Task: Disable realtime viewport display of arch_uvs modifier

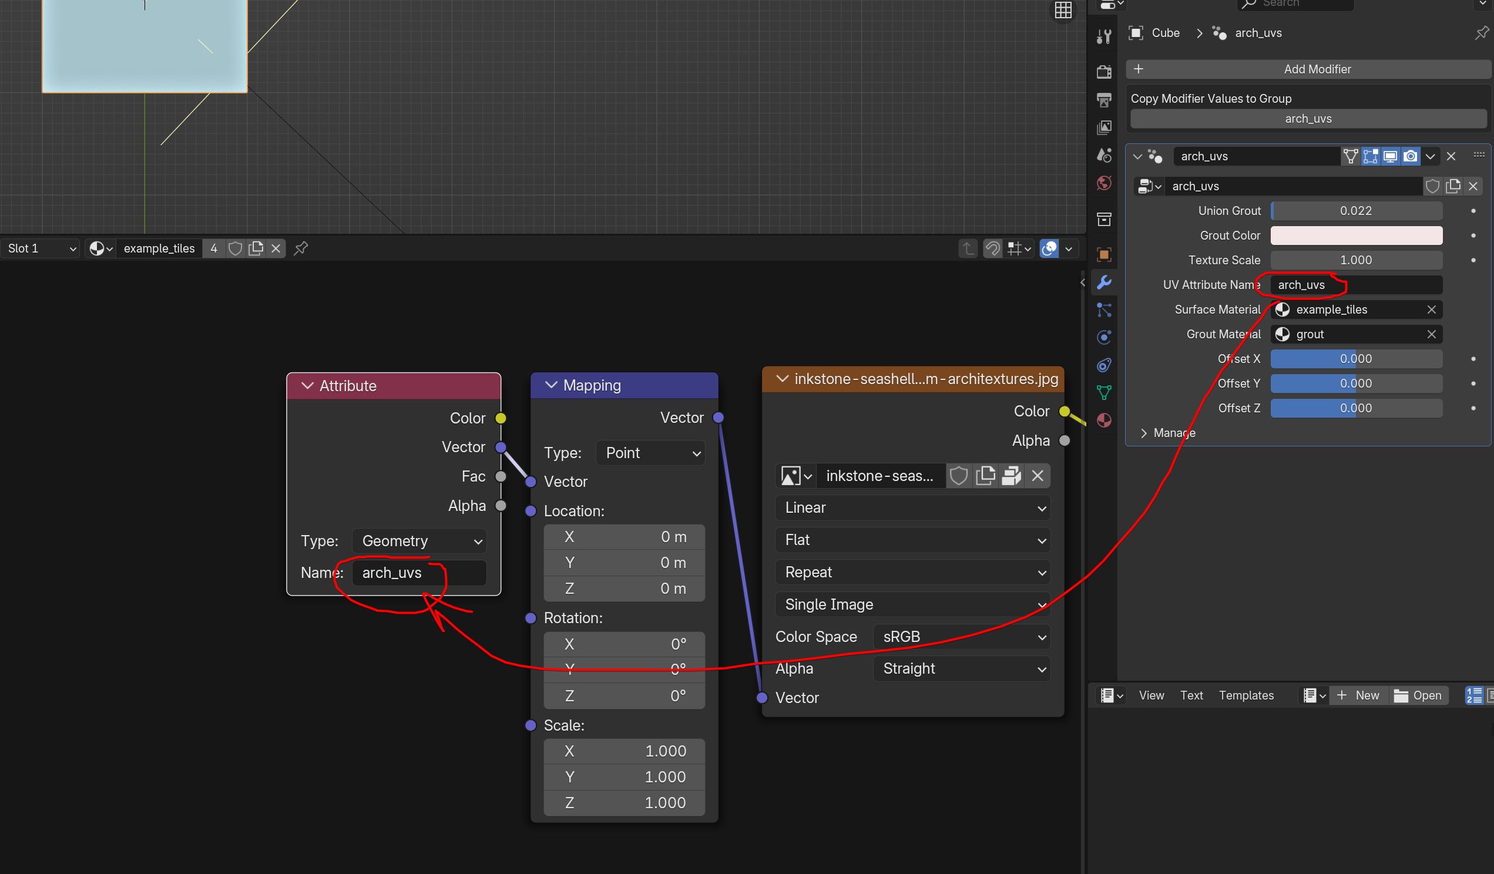Action: click(x=1389, y=156)
